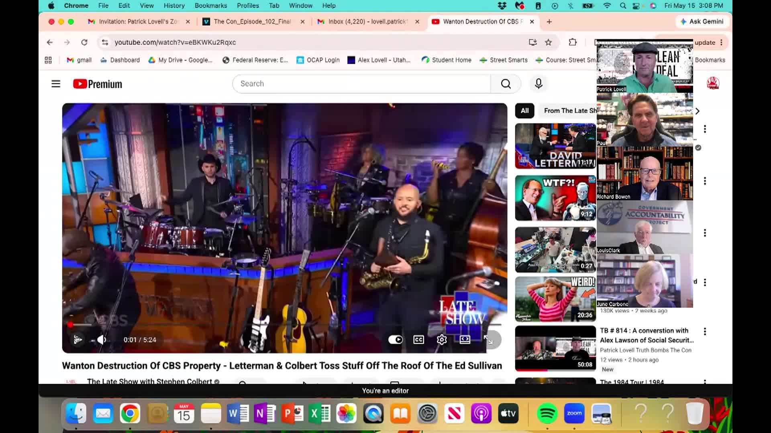Switch to The Con_Episode_102_Final tab
Image resolution: width=771 pixels, height=433 pixels.
point(252,22)
